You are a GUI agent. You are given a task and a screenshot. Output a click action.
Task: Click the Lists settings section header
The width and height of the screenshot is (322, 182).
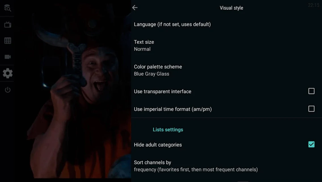168,129
